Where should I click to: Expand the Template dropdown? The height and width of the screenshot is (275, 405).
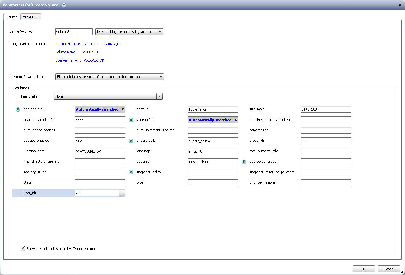click(159, 96)
